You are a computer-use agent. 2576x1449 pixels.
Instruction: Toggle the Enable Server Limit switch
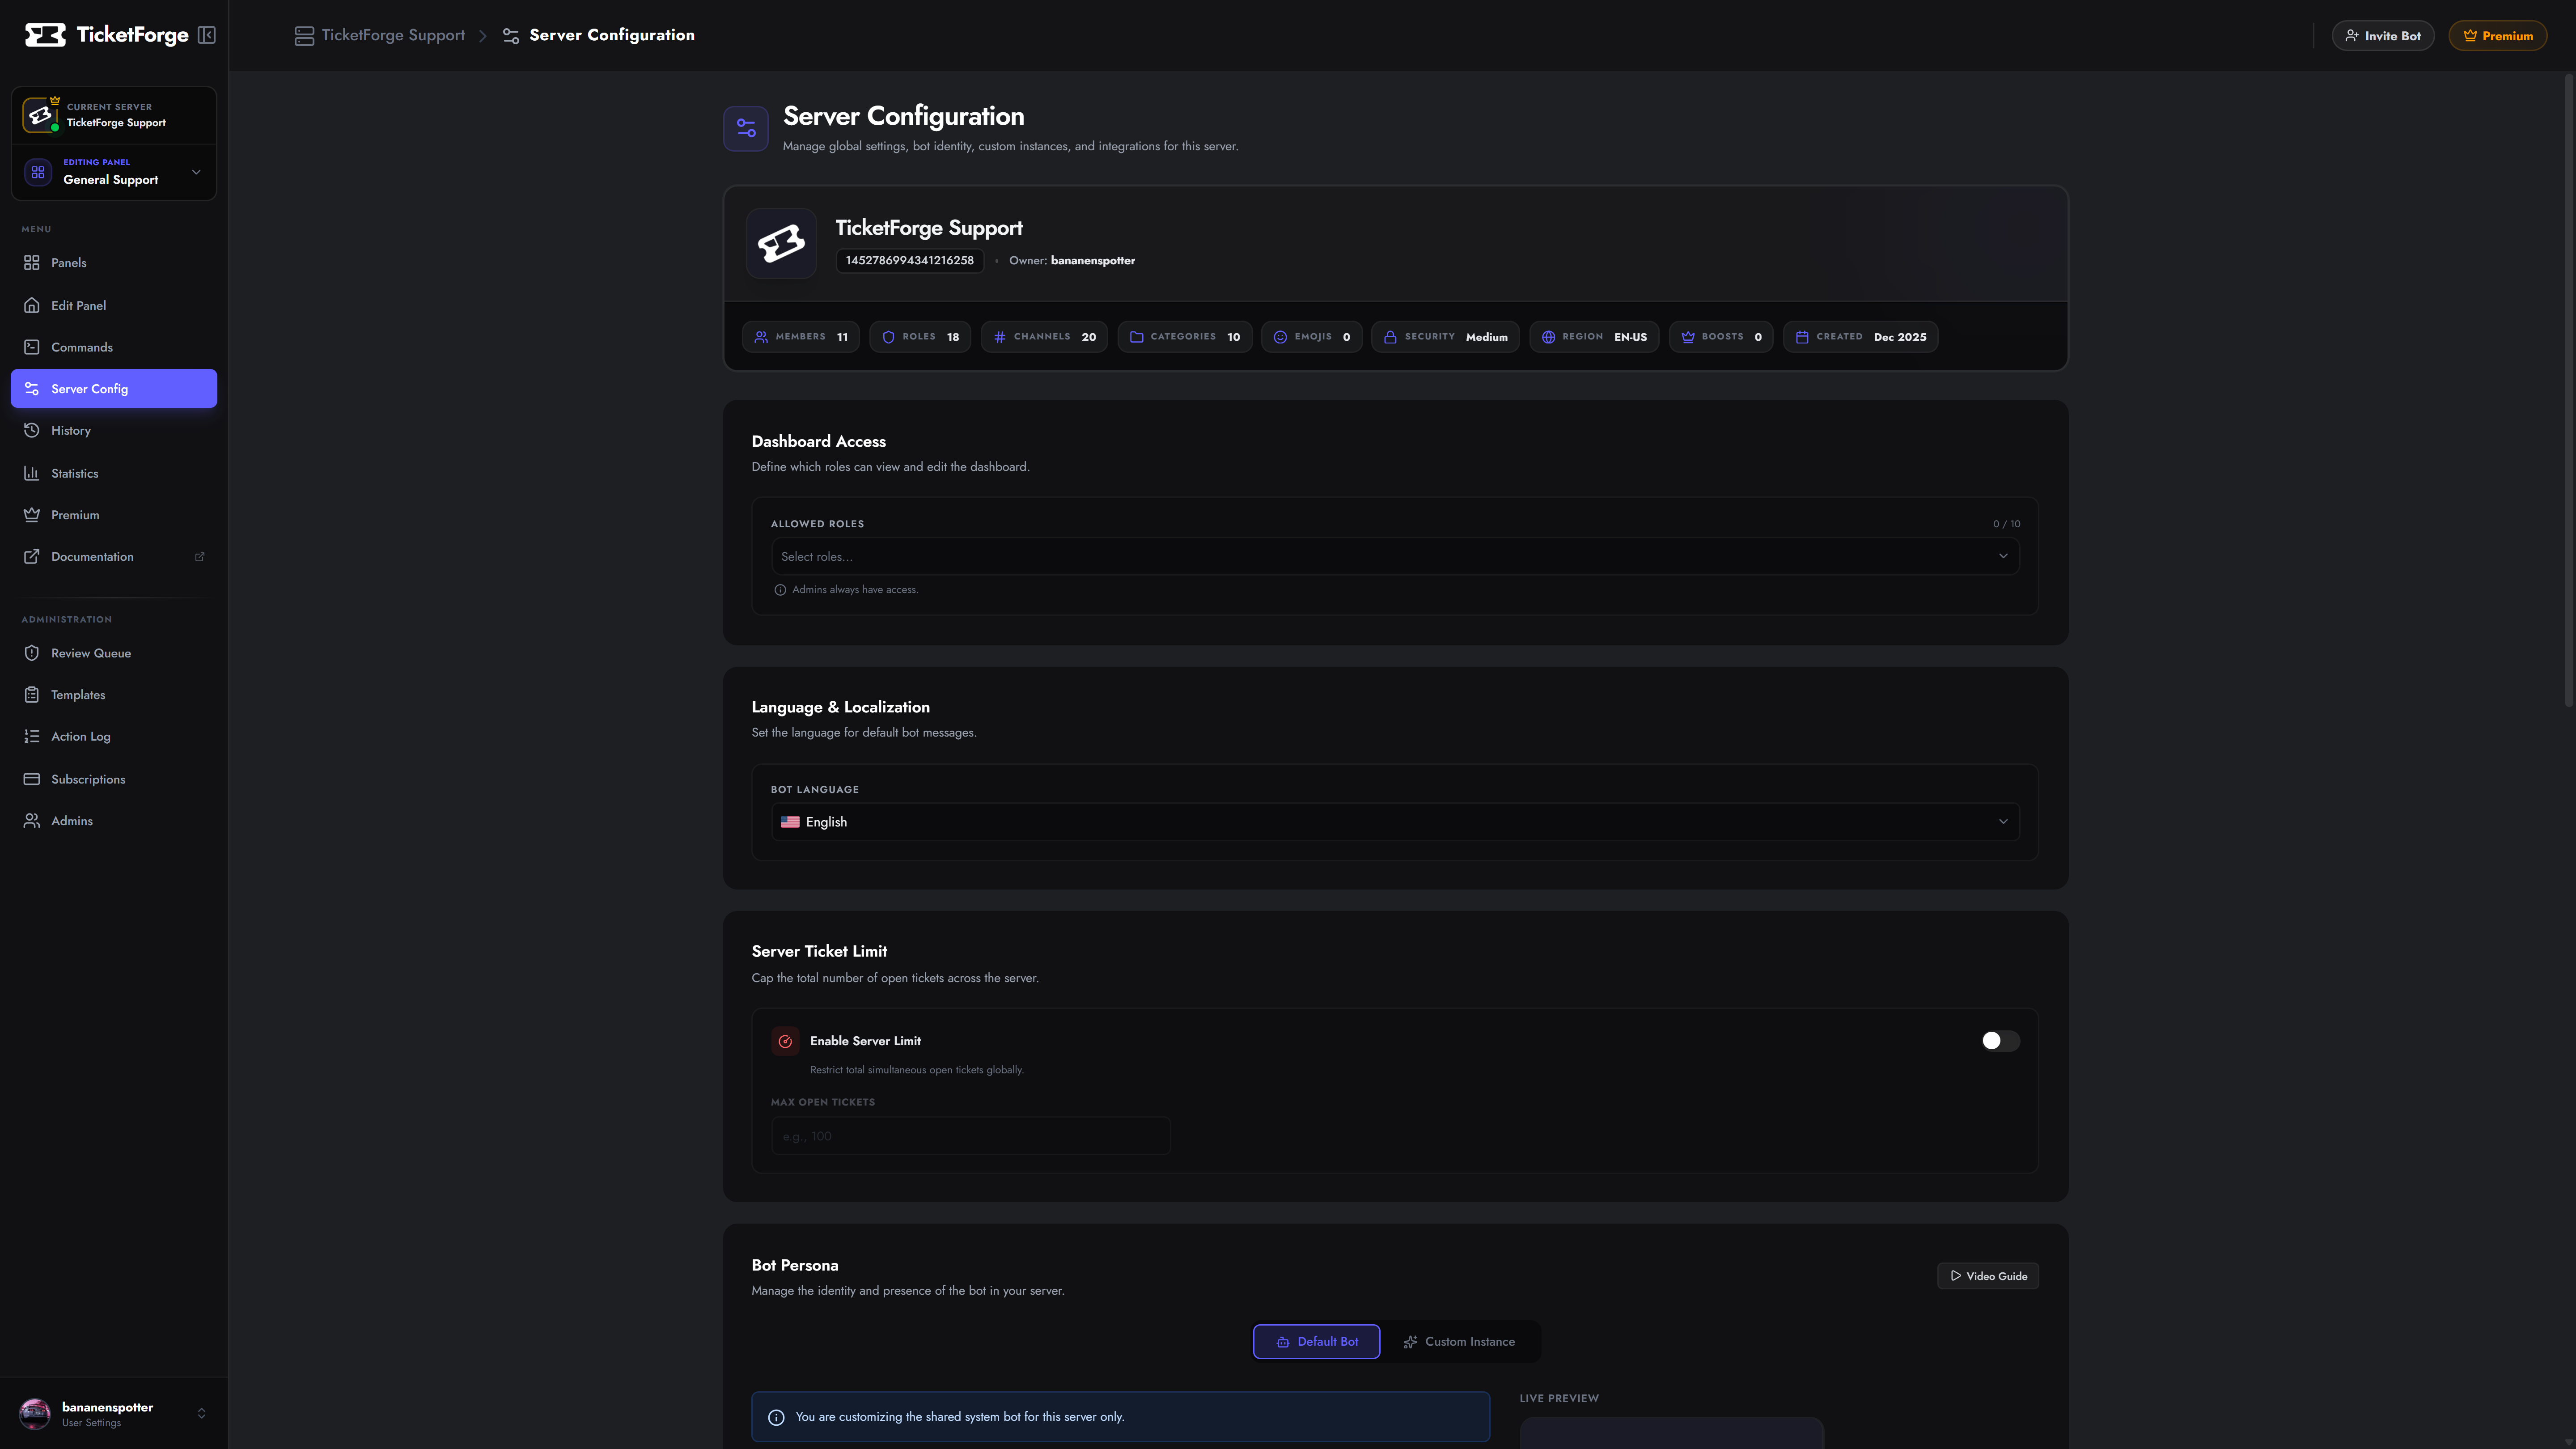click(x=2000, y=1041)
